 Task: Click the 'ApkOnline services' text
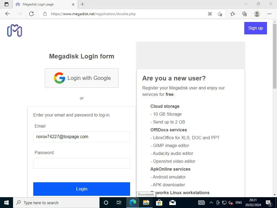click(170, 169)
